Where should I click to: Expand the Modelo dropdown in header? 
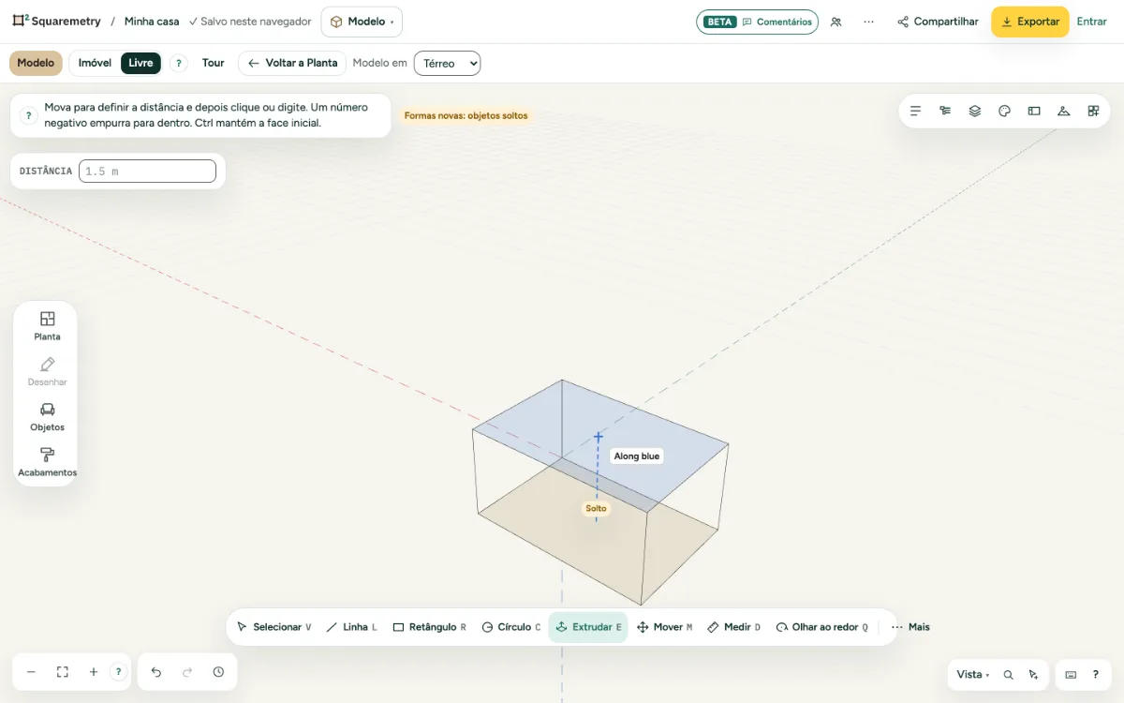coord(362,22)
